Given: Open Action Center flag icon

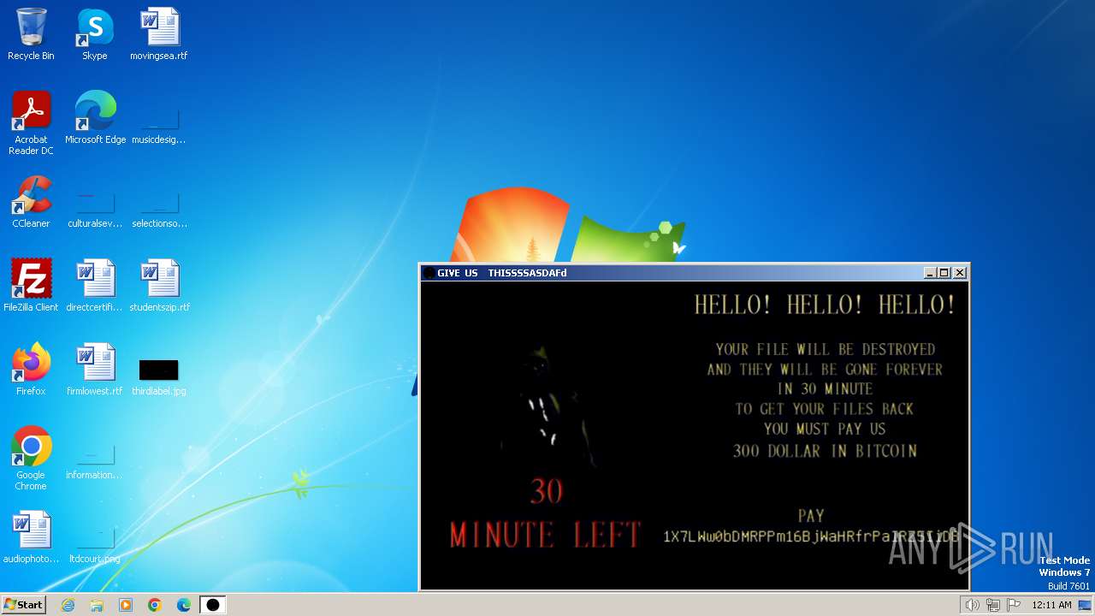Looking at the screenshot, I should pyautogui.click(x=1014, y=605).
